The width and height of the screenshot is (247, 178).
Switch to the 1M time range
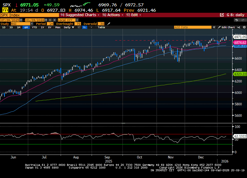[x=18, y=27]
